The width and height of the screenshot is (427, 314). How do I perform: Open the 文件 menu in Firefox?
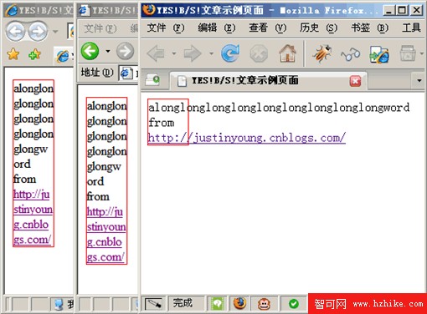click(x=166, y=28)
